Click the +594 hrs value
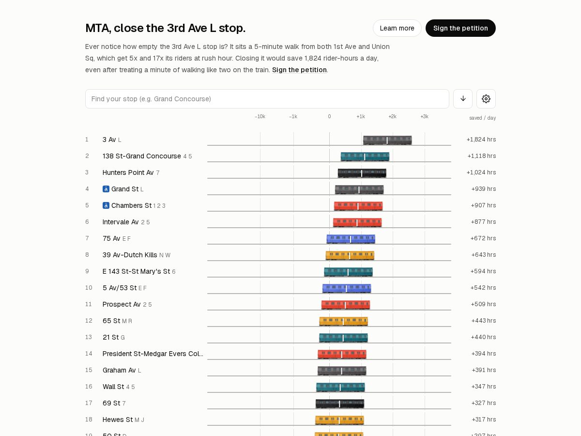The height and width of the screenshot is (436, 581). (483, 271)
